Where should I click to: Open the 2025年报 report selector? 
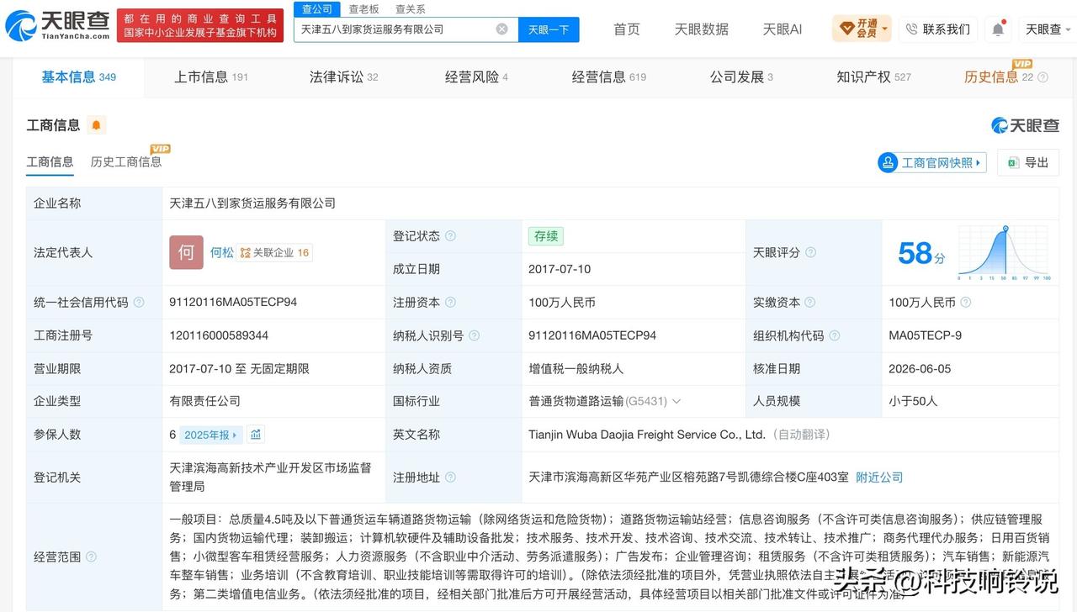tap(211, 435)
